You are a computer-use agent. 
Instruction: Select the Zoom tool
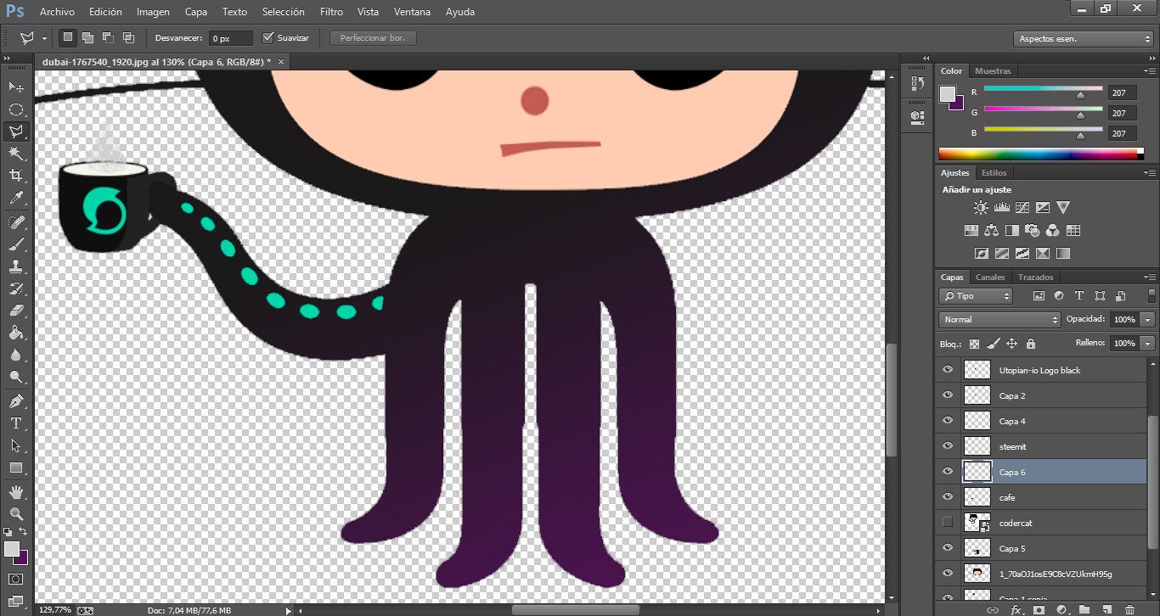tap(15, 514)
